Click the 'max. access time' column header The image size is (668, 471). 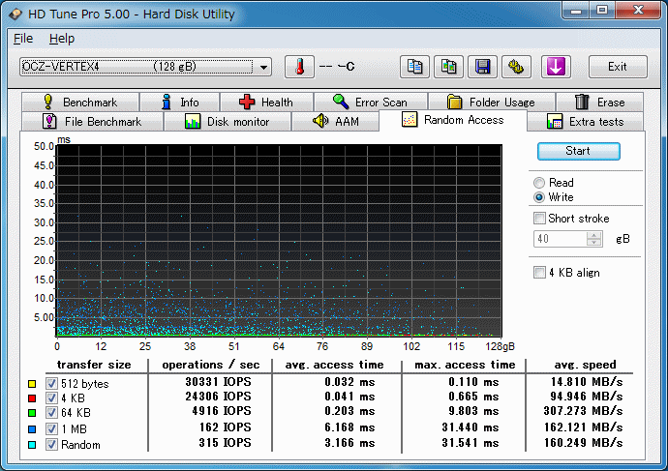click(x=465, y=365)
